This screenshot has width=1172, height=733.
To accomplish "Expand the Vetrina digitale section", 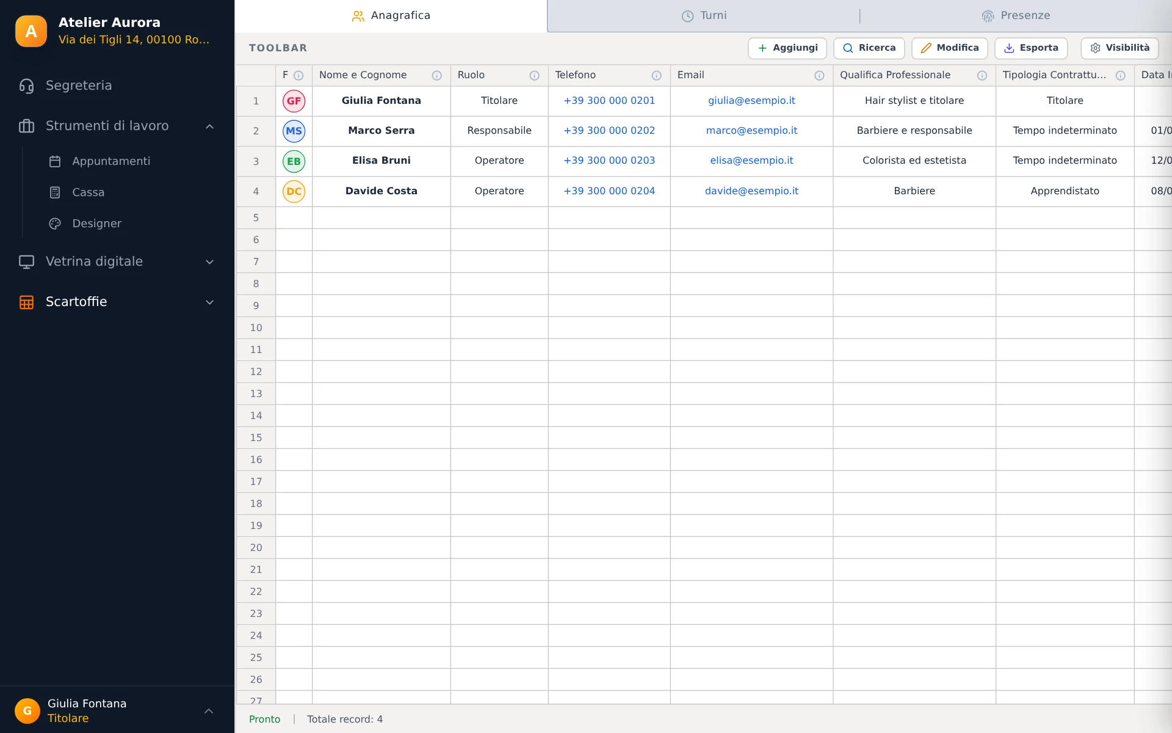I will pyautogui.click(x=209, y=262).
